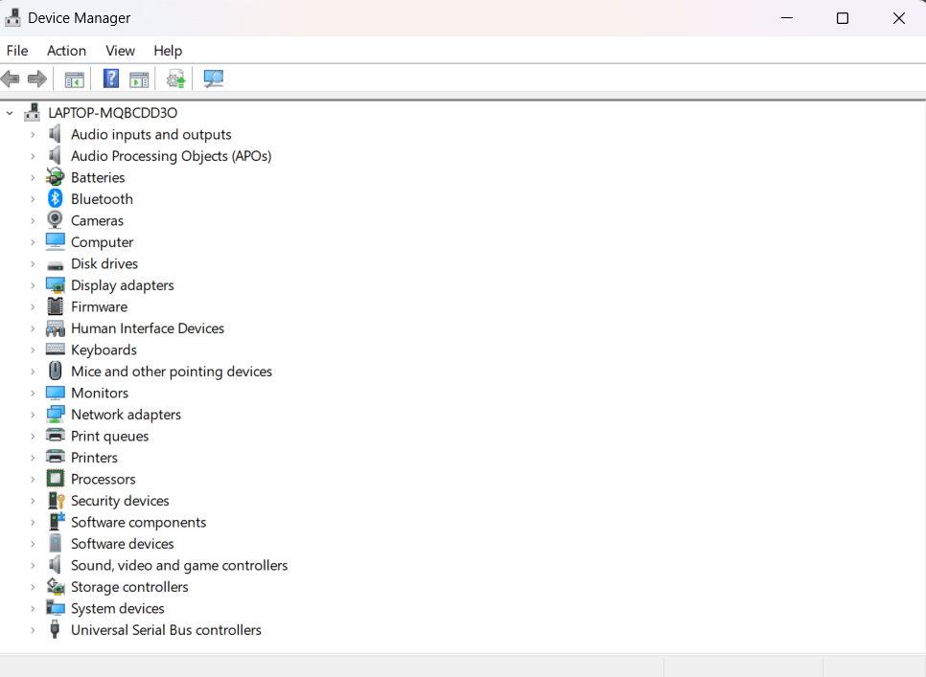
Task: Expand the Network adapters category
Action: (33, 415)
